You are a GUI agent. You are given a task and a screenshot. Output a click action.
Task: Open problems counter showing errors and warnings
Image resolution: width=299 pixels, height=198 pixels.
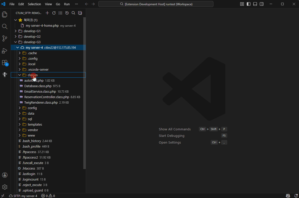pos(48,196)
